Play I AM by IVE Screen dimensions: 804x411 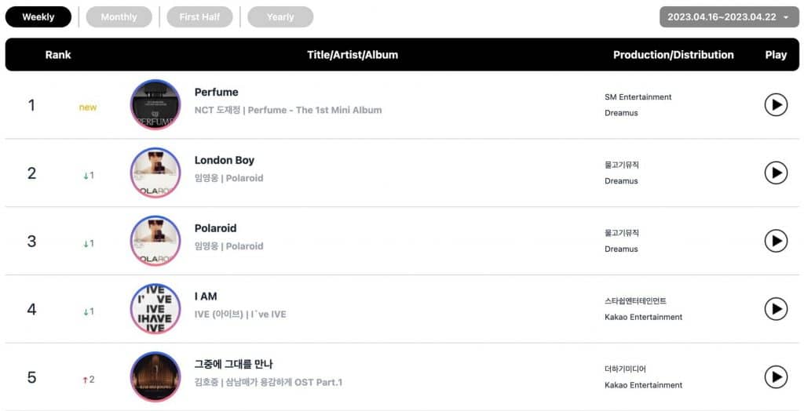click(x=776, y=309)
